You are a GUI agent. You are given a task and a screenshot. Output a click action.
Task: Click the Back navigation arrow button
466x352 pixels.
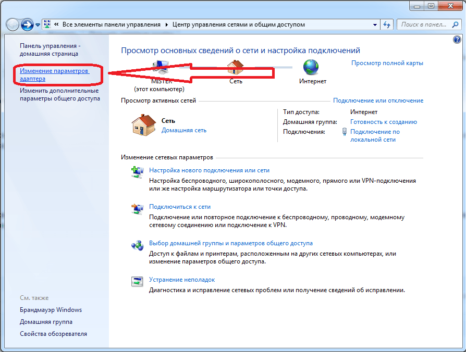coord(13,24)
